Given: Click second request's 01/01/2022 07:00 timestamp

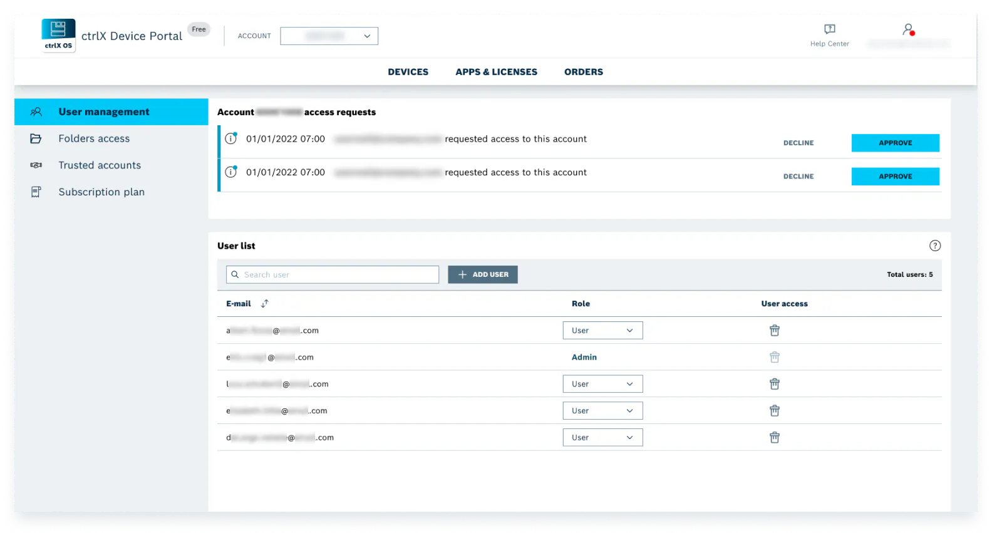Looking at the screenshot, I should point(286,172).
